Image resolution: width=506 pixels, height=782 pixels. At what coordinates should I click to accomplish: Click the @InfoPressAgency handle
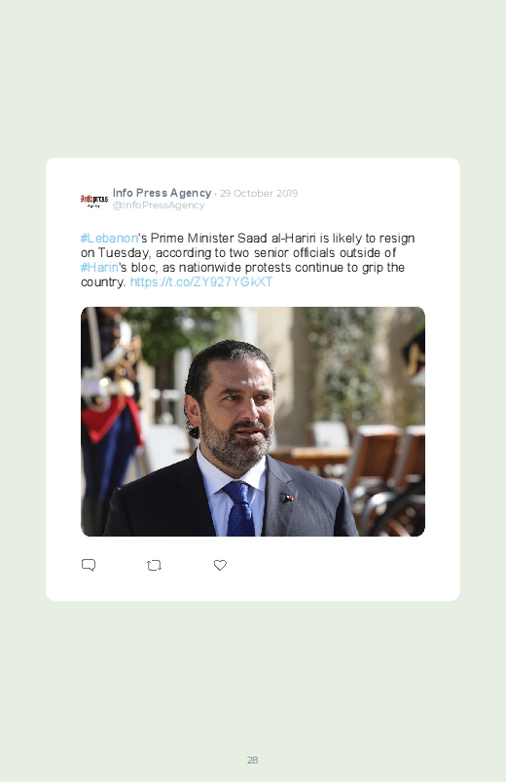tap(159, 205)
